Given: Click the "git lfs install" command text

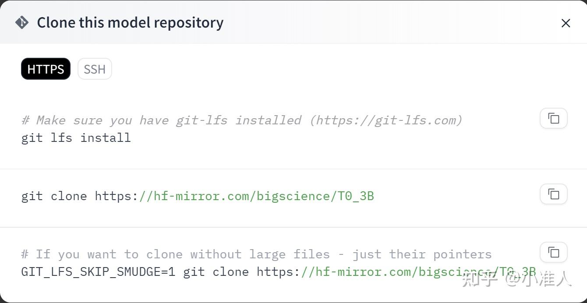Looking at the screenshot, I should (x=76, y=137).
